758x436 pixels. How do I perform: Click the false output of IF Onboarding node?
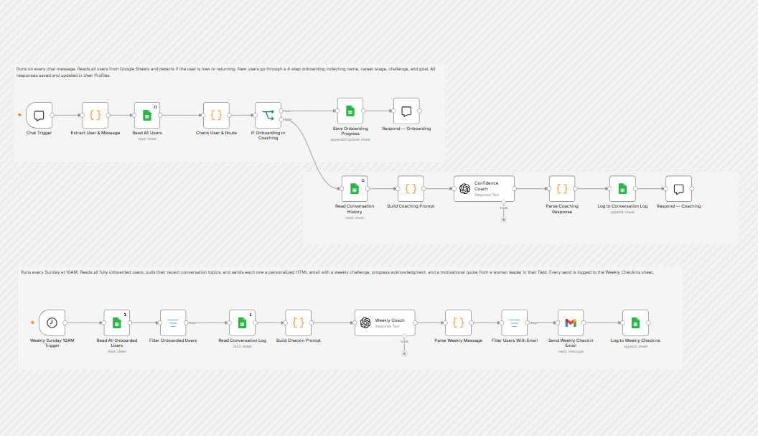(x=281, y=119)
